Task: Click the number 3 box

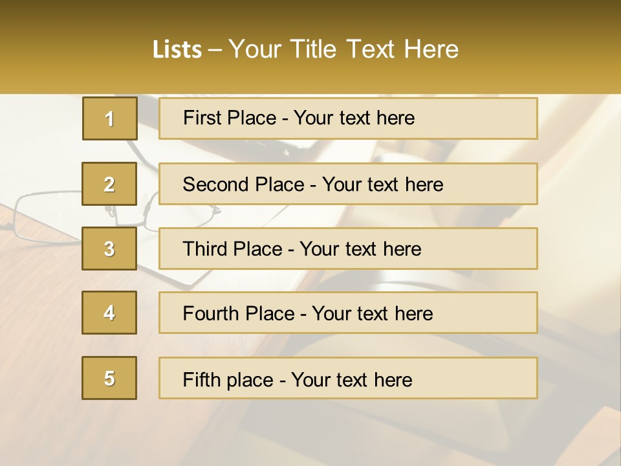Action: tap(109, 249)
